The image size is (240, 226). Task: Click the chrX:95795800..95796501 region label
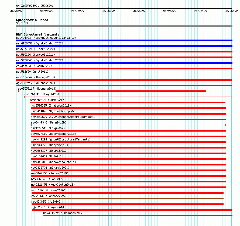(x=35, y=6)
